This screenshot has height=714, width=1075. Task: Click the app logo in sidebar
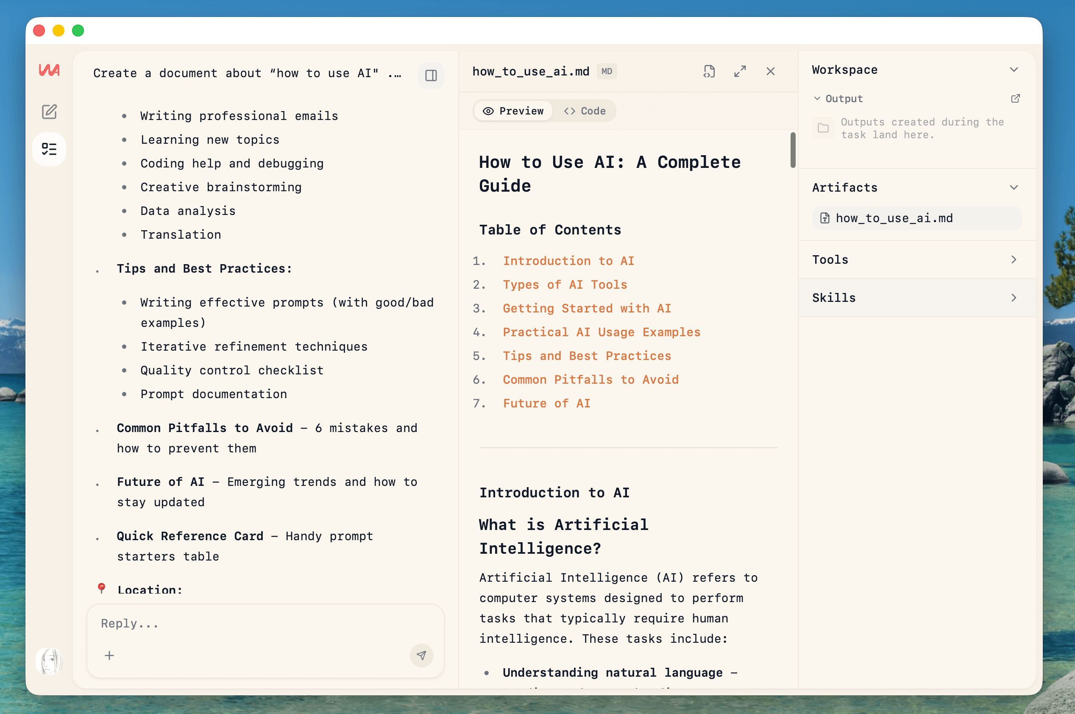[x=49, y=70]
